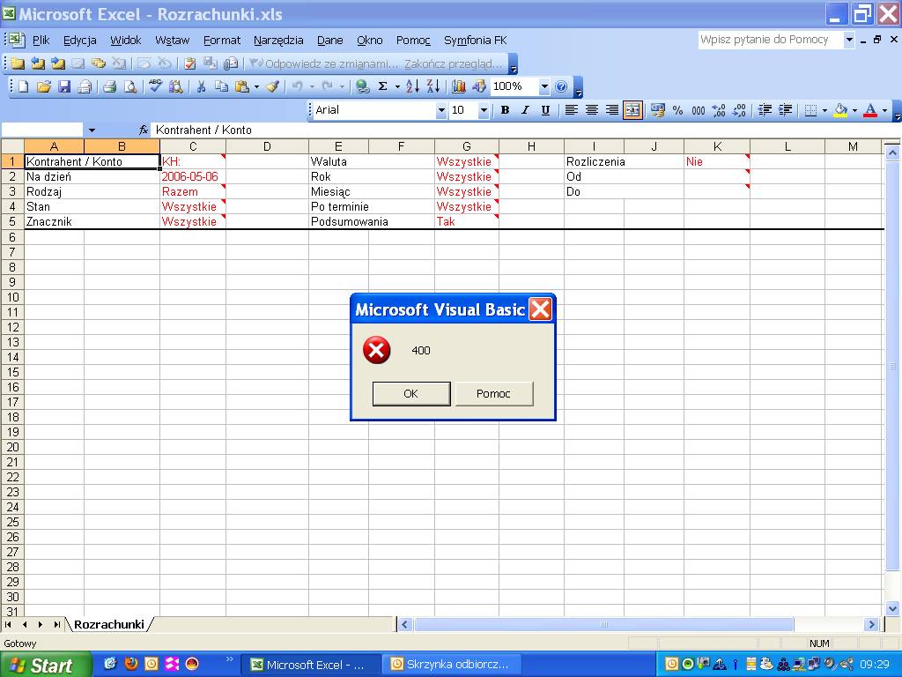Click OK in the Visual Basic dialog

tap(410, 394)
